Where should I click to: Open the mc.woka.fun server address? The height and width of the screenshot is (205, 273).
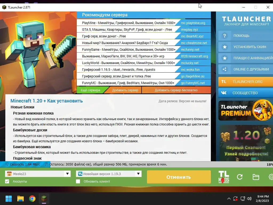click(x=190, y=70)
